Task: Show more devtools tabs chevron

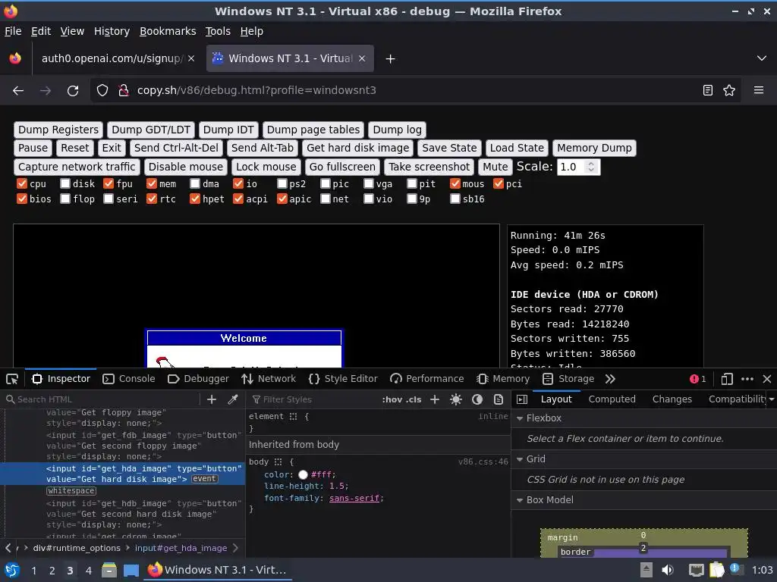Action: click(x=610, y=379)
